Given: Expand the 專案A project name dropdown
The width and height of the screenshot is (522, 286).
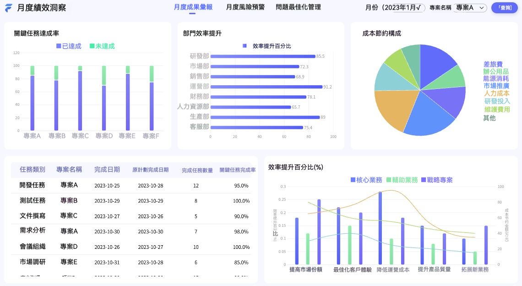Looking at the screenshot, I should click(x=469, y=8).
